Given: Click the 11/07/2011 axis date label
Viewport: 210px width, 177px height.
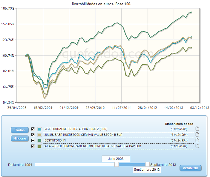Looking at the screenshot, I should 121,108.
